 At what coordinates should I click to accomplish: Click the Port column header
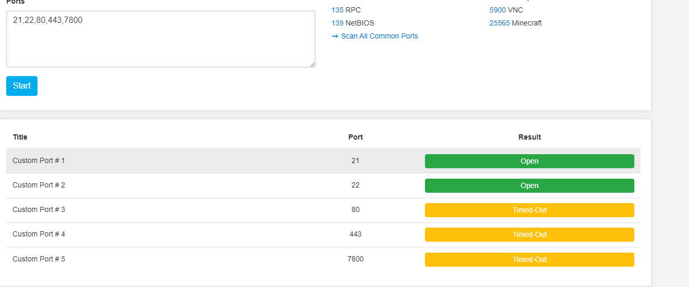[356, 137]
